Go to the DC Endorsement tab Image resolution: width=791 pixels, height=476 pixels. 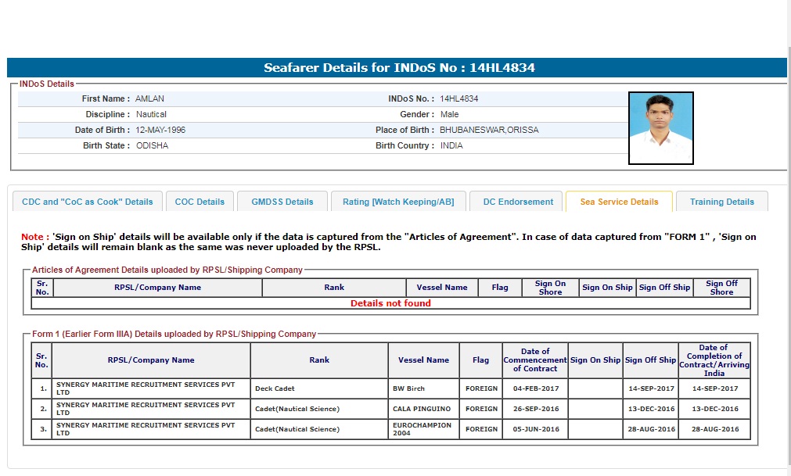tap(518, 202)
